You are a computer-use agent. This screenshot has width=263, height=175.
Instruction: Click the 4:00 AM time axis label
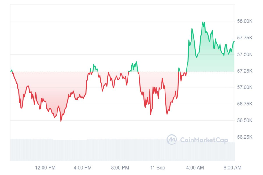[x=195, y=168]
